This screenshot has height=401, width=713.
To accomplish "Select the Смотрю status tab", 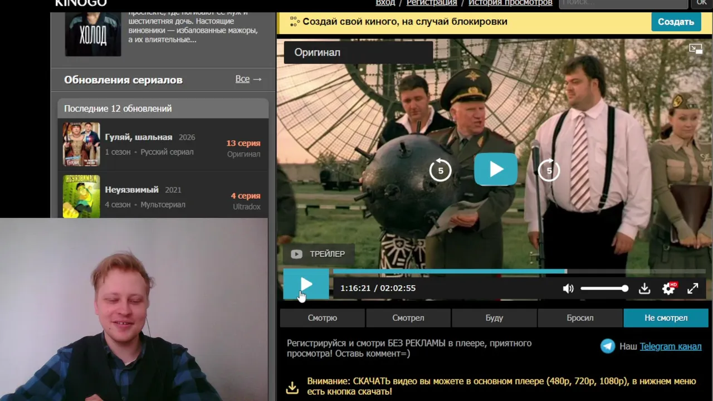I will tap(323, 318).
